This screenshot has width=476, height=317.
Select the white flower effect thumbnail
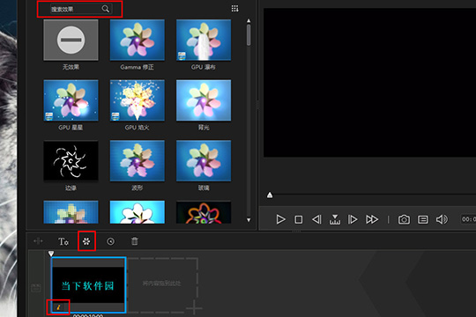click(x=138, y=212)
